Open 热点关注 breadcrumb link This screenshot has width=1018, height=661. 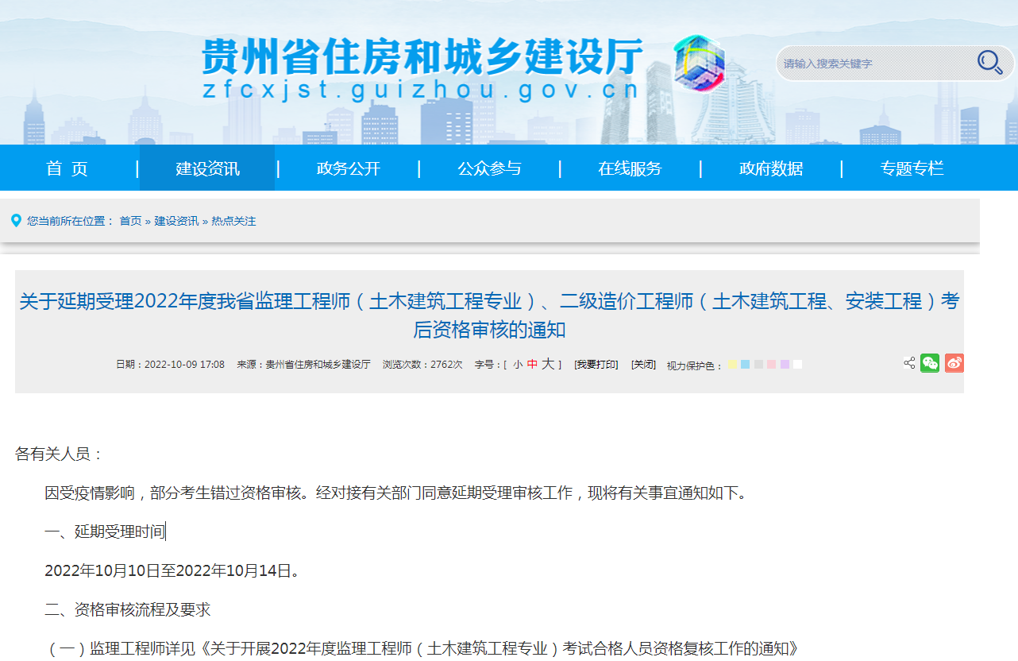[233, 221]
